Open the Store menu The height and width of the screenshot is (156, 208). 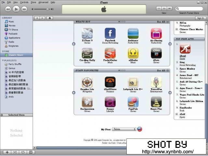pos(33,2)
